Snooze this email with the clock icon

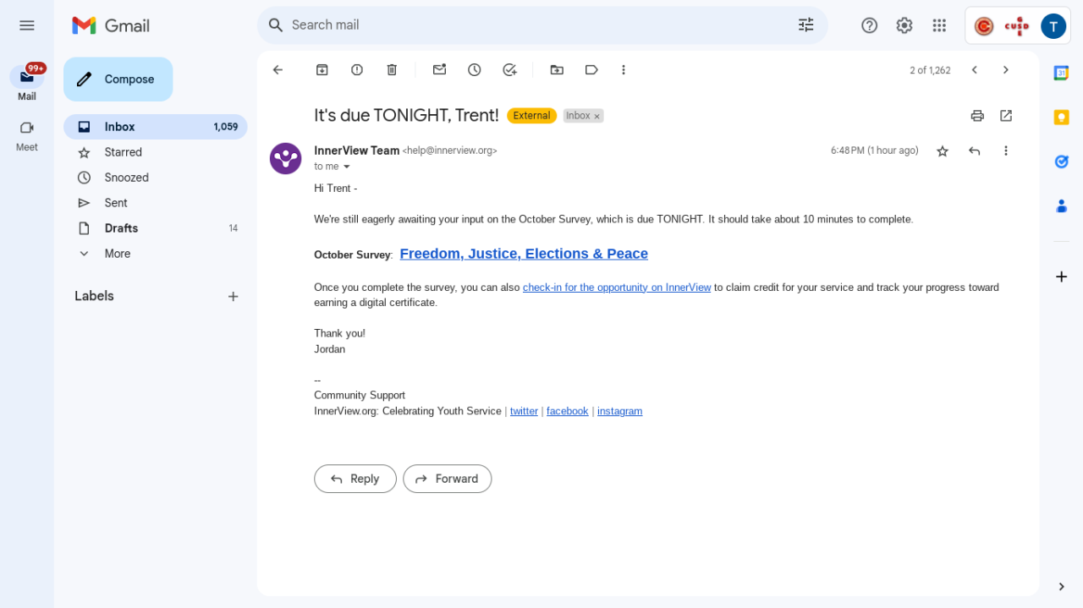475,70
